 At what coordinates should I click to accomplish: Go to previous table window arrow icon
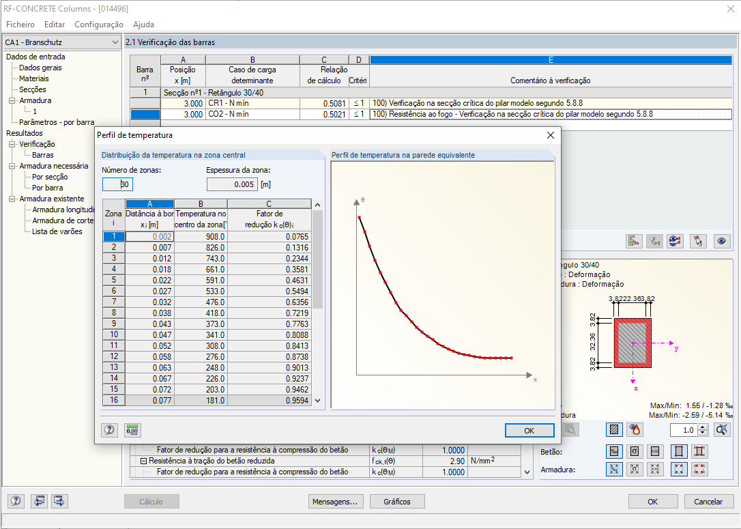[39, 500]
